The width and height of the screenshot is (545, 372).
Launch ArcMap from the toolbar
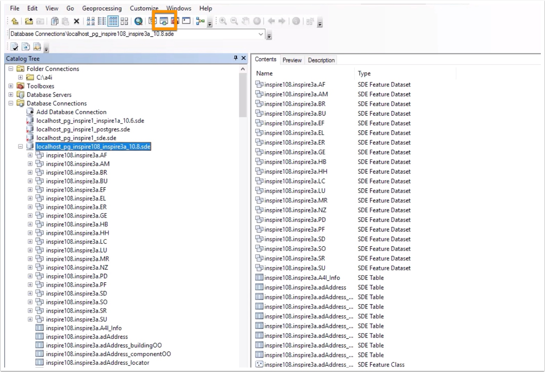(139, 22)
